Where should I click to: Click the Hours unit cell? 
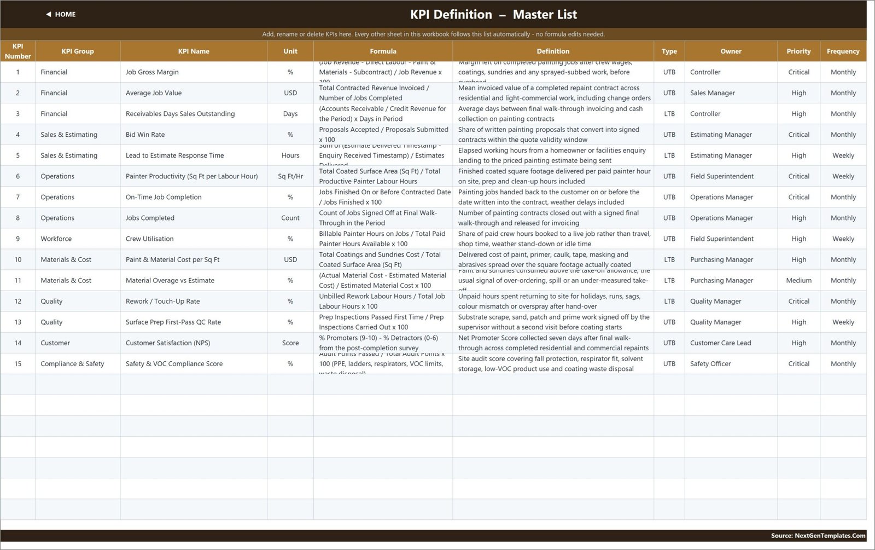[x=290, y=155]
